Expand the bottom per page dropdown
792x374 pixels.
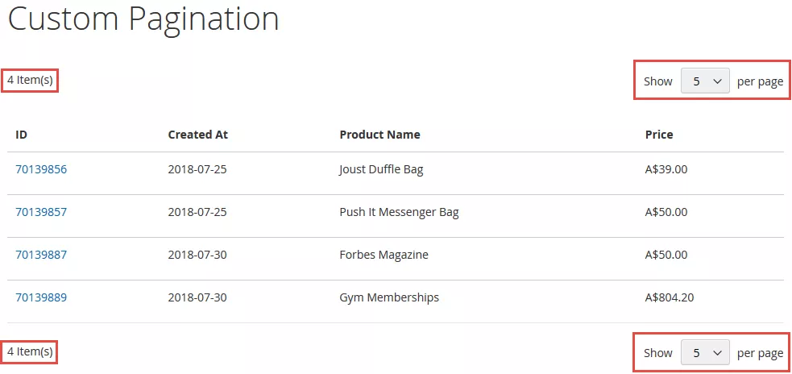pos(705,352)
